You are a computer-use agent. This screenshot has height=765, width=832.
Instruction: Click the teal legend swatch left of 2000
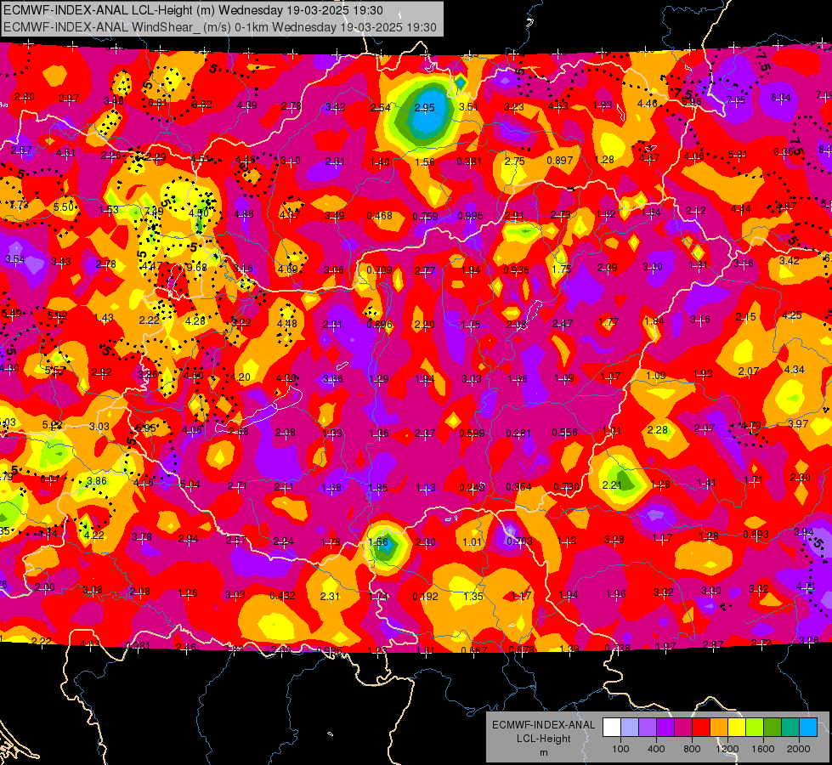[x=790, y=728]
